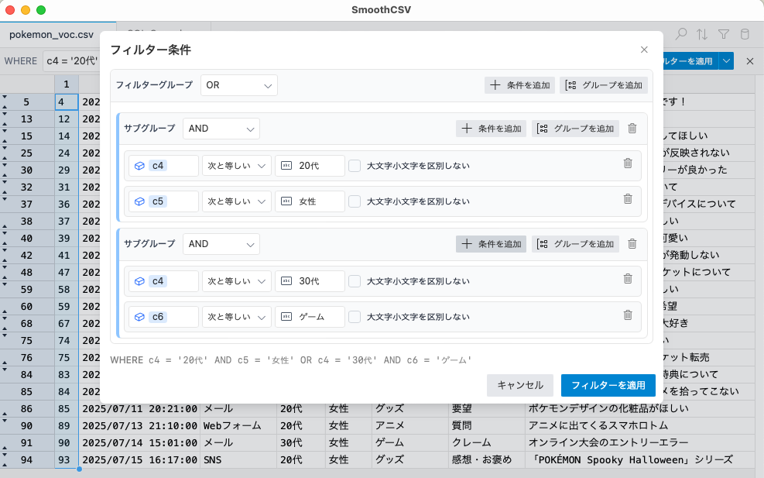Click the text type icon beside 女性
The width and height of the screenshot is (764, 478).
tap(286, 201)
